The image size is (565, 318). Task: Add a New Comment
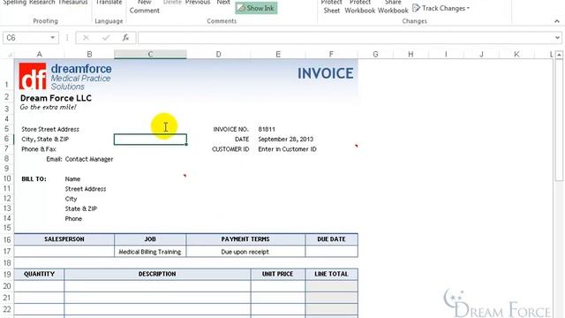145,6
